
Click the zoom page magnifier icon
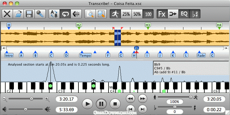pyautogui.click(x=90, y=14)
